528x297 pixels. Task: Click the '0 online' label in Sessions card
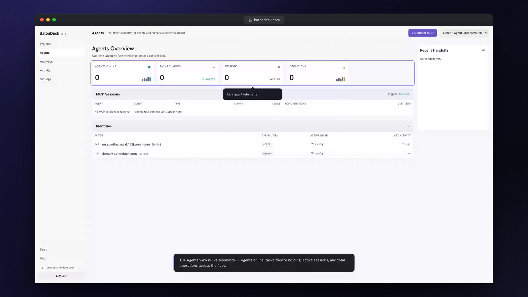274,79
